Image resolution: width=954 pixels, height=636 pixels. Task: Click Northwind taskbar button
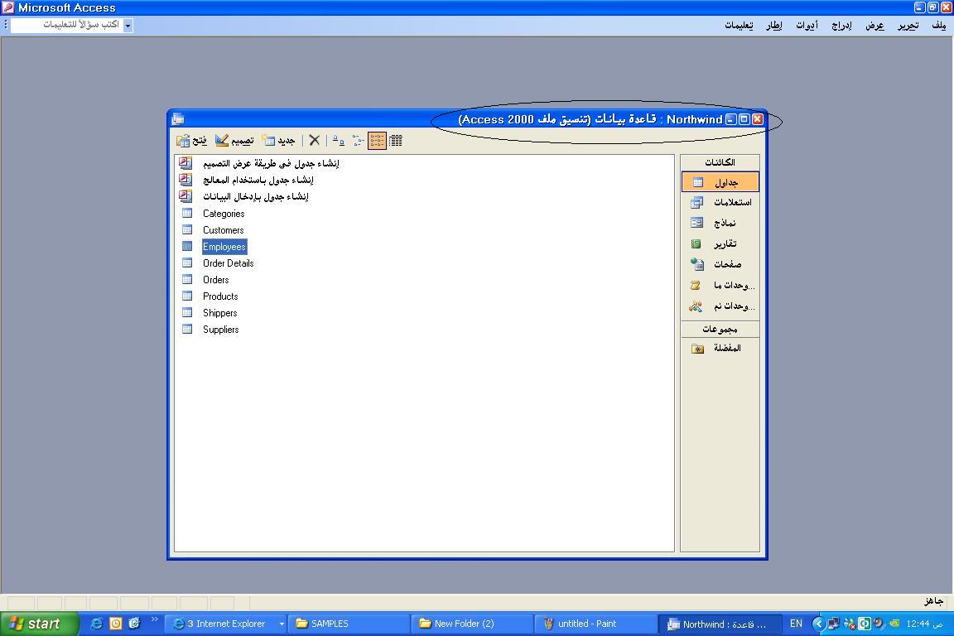719,624
